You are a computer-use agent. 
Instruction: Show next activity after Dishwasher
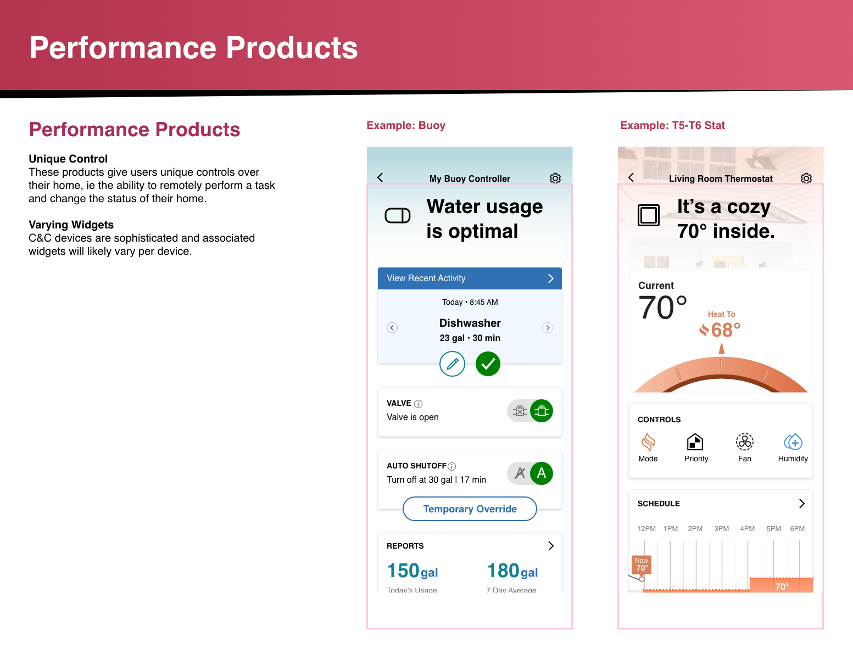pyautogui.click(x=548, y=328)
